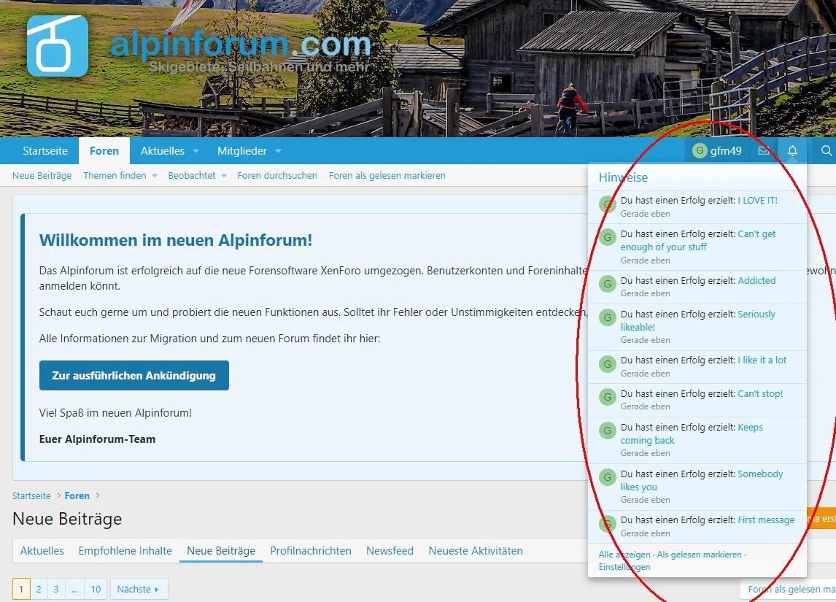Open the 'First message' achievement link

(x=766, y=520)
